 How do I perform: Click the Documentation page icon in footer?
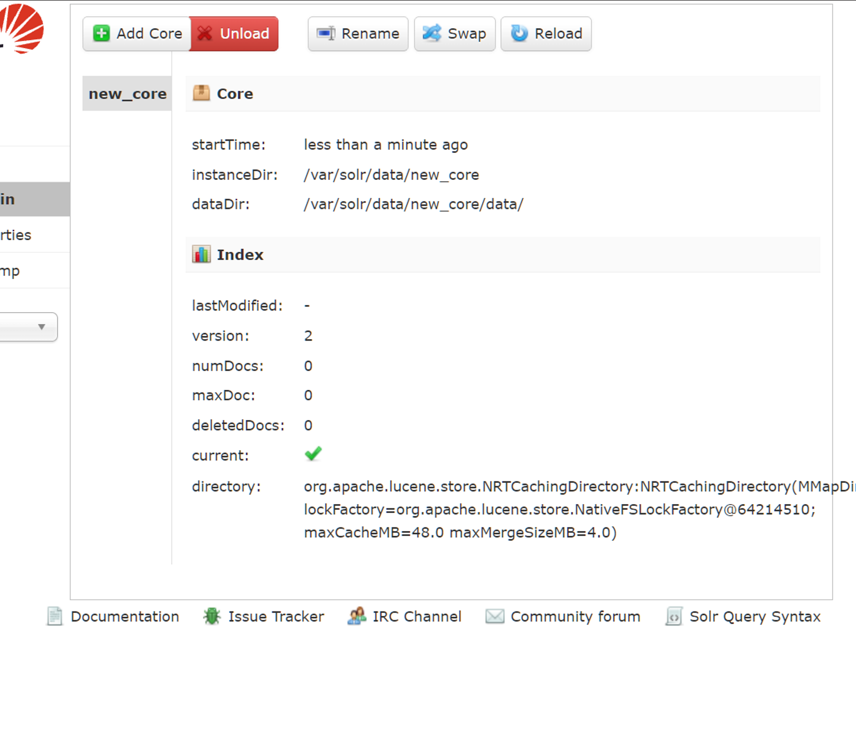54,616
